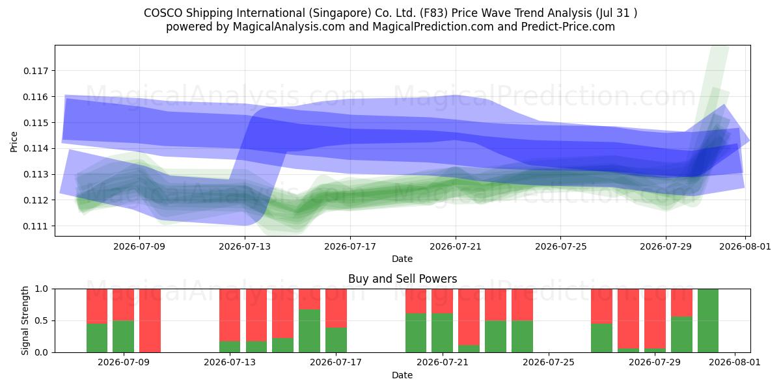Click the 'Date' label under the signal chart
This screenshot has height=390, width=781.
click(x=402, y=376)
